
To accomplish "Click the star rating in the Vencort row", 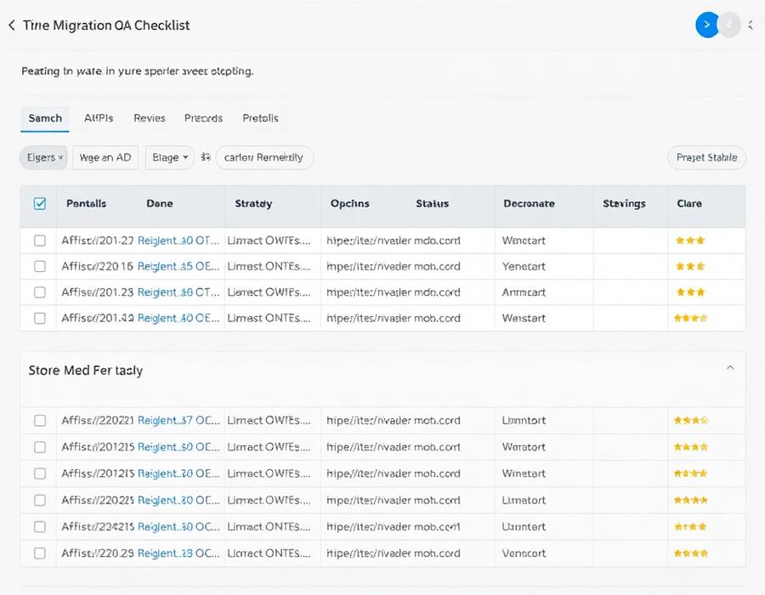I will point(691,553).
